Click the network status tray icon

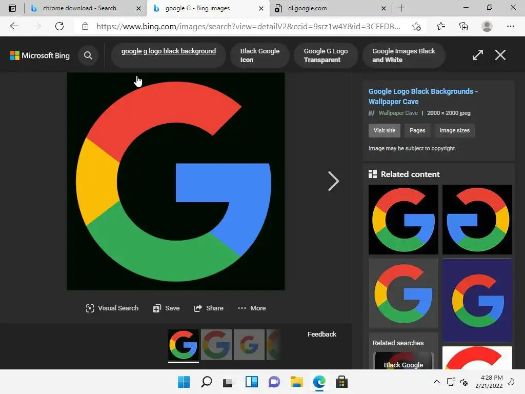(x=451, y=382)
